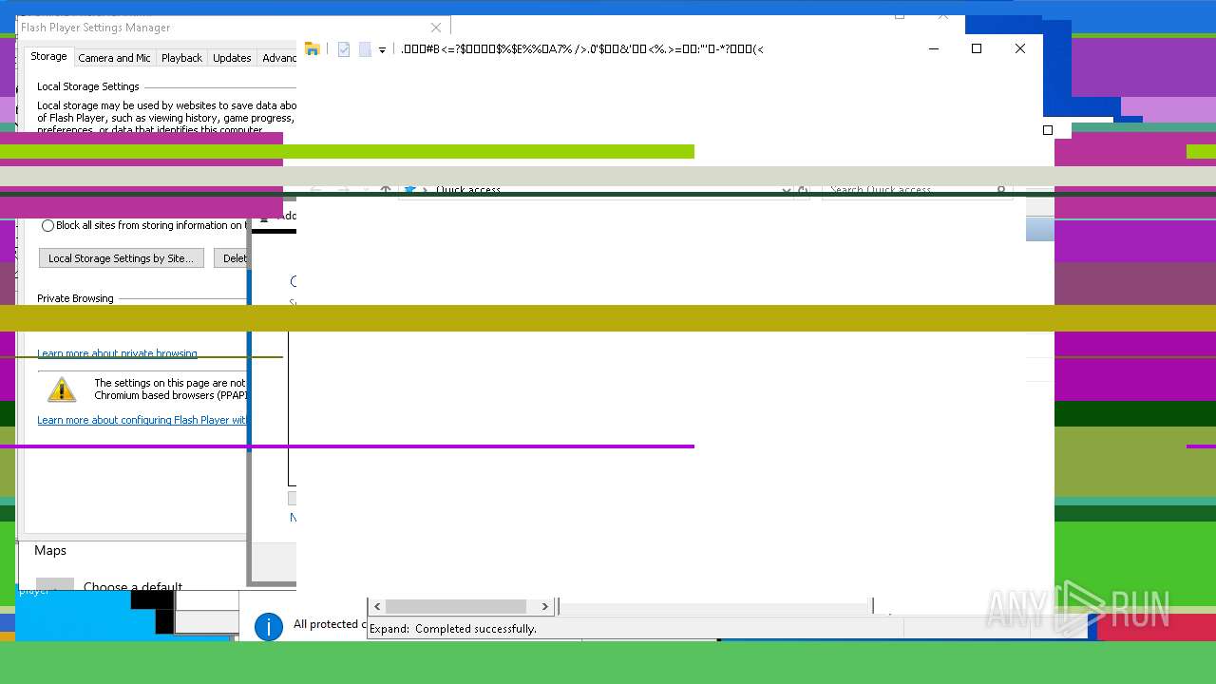Click the refresh icon beside address bar
Image resolution: width=1216 pixels, height=684 pixels.
(x=803, y=190)
